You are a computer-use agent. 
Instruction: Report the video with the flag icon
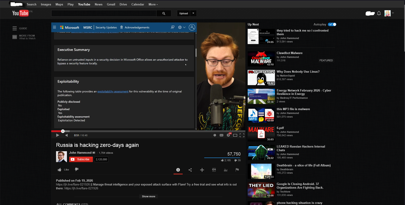tap(237, 170)
